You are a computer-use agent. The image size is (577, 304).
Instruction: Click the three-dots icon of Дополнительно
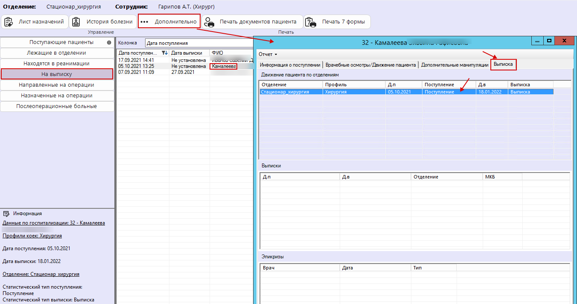(144, 22)
